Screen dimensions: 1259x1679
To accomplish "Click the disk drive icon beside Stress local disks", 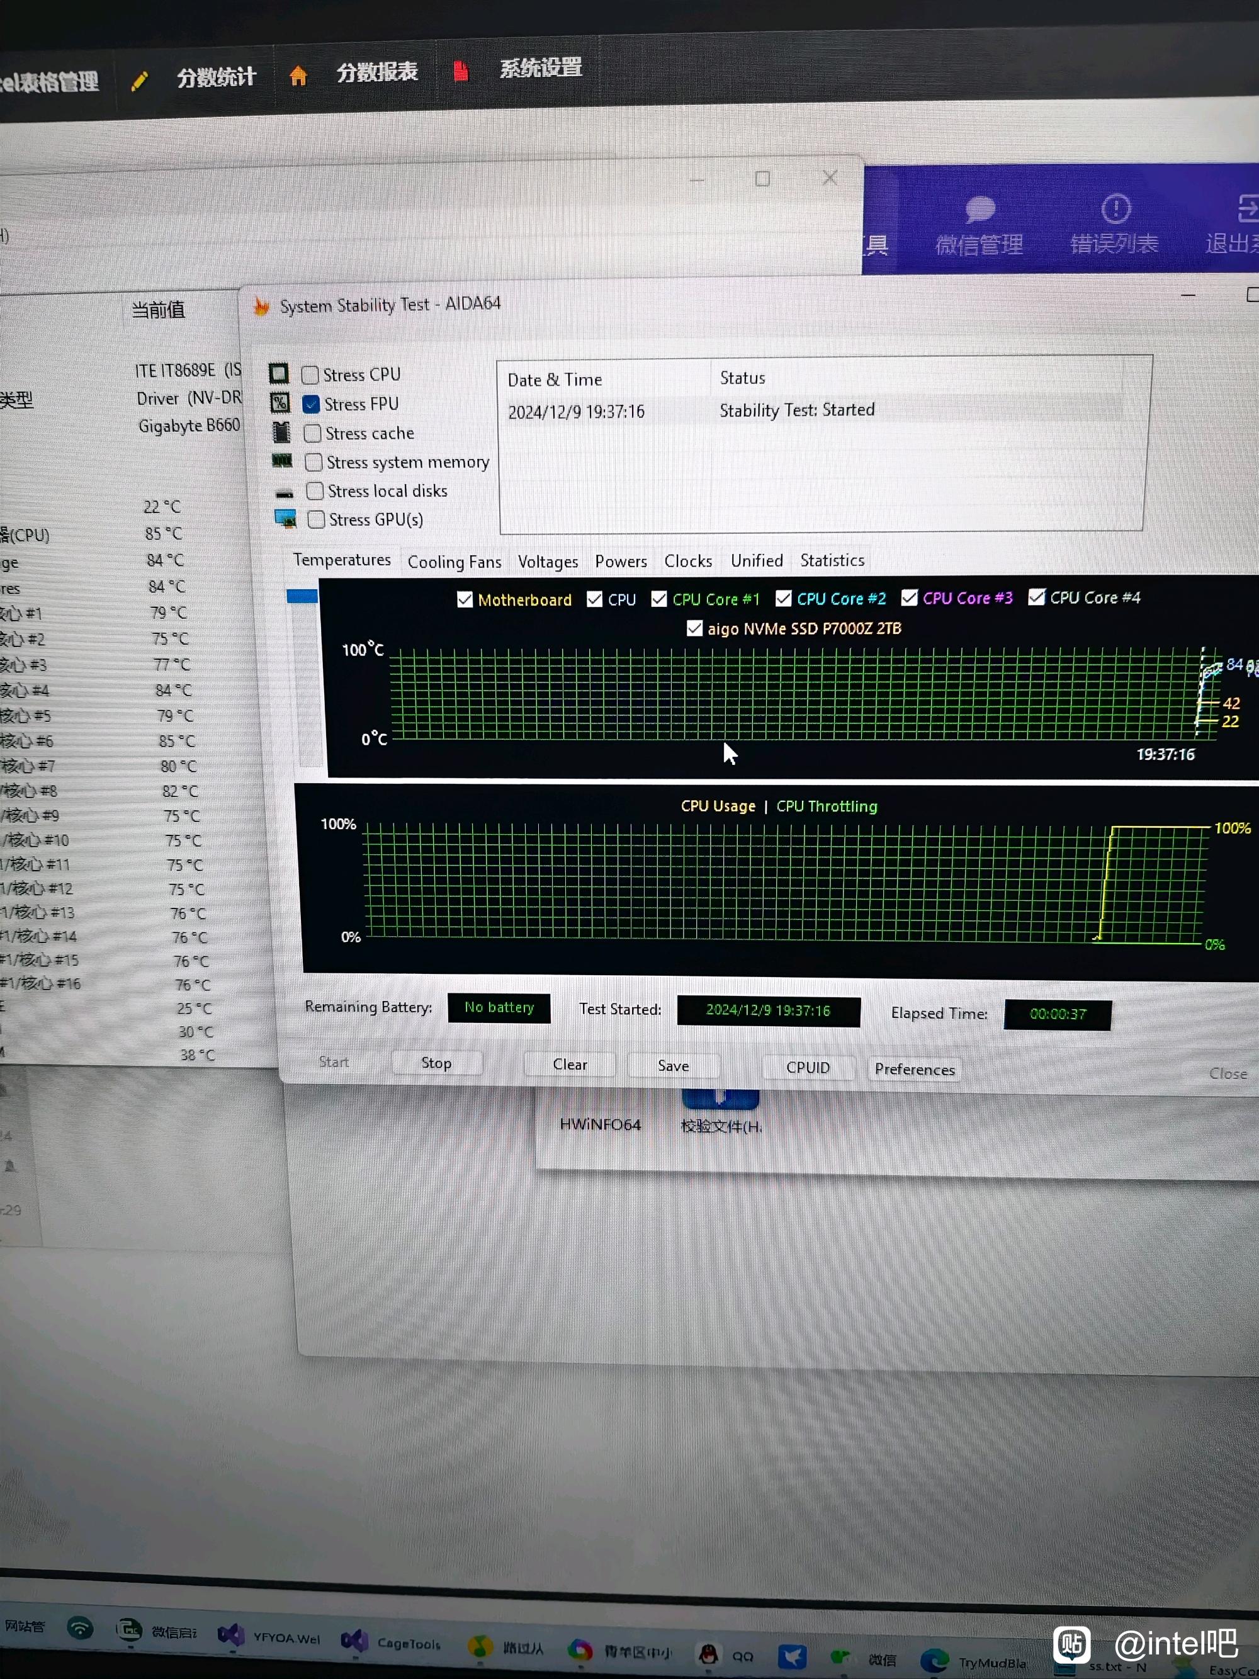I will click(285, 494).
